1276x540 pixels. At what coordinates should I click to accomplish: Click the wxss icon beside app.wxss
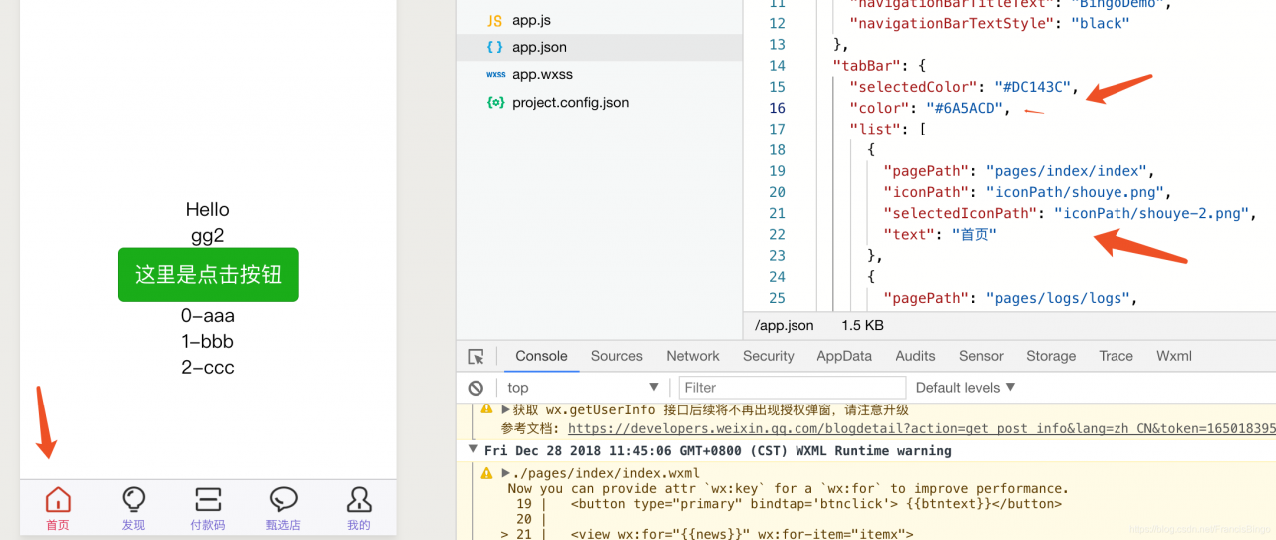pos(495,74)
